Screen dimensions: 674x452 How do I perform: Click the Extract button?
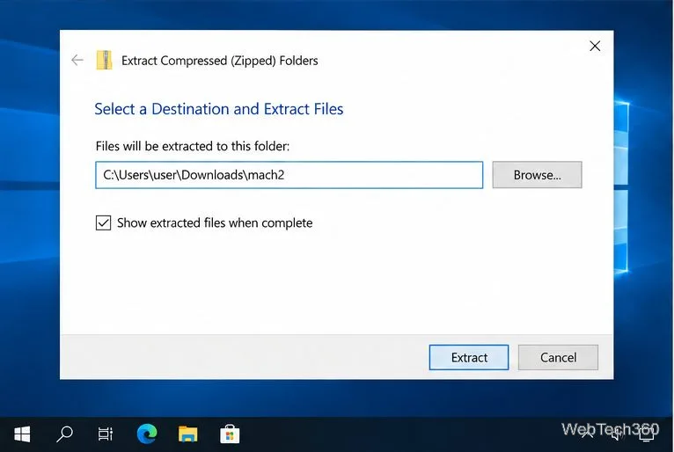468,358
